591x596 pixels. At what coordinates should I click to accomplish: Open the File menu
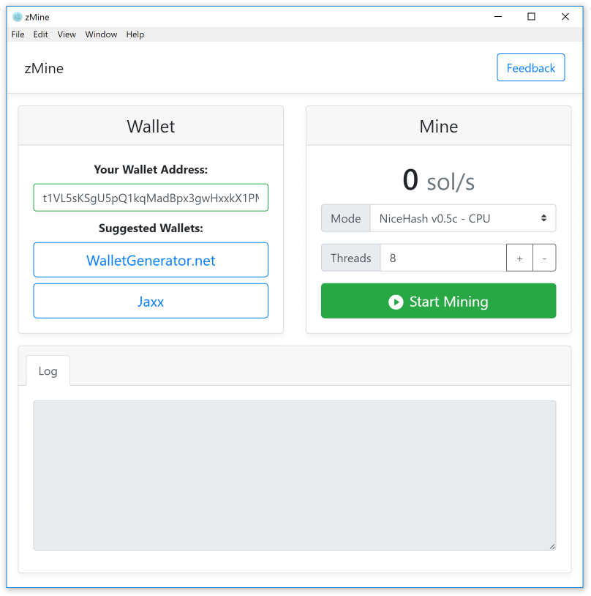(18, 34)
